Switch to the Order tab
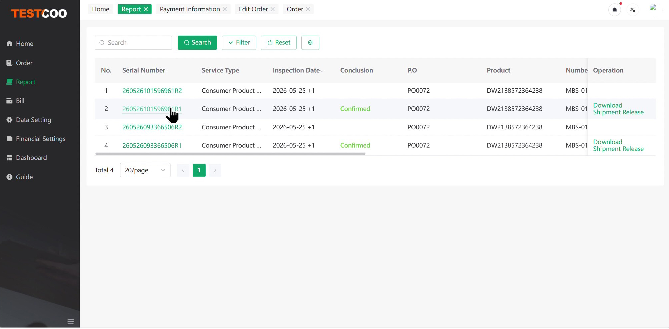This screenshot has height=329, width=669. 295,9
